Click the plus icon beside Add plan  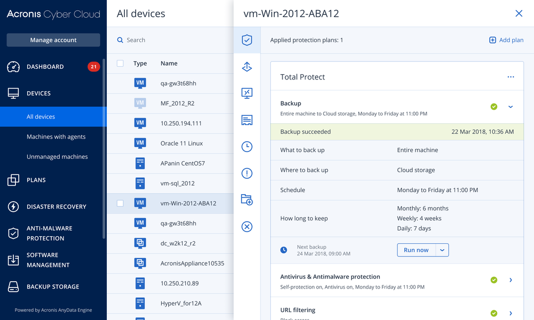492,40
